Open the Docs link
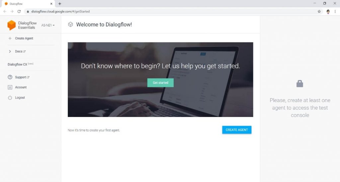 point(19,51)
